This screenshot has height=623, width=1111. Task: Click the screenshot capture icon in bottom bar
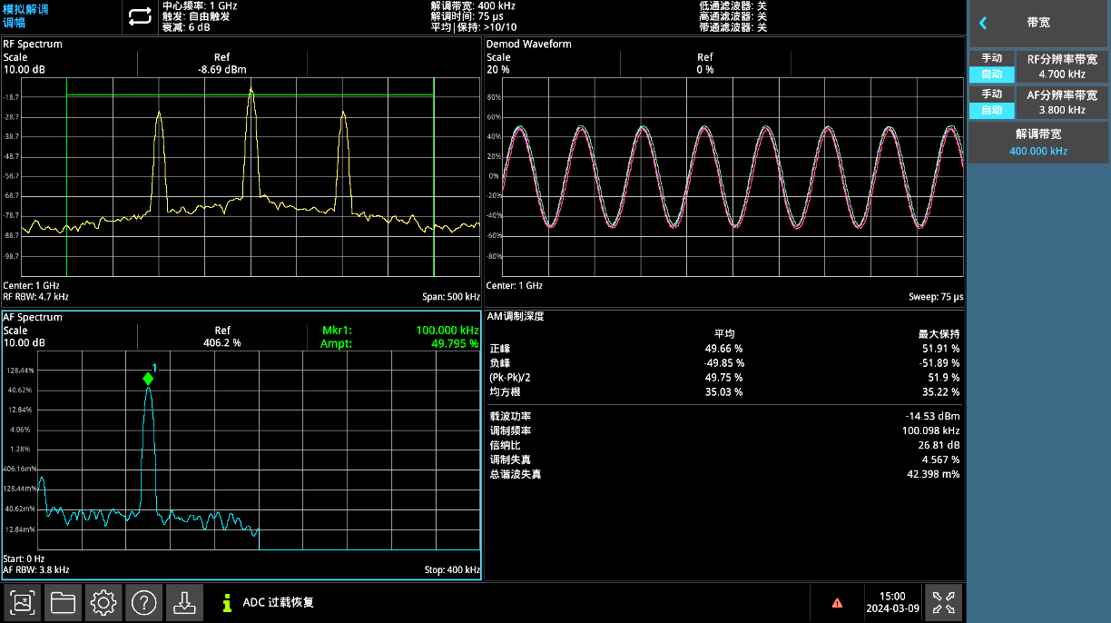[25, 602]
